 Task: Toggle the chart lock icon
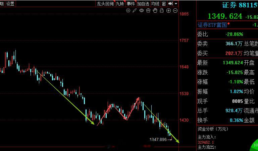coord(162,11)
